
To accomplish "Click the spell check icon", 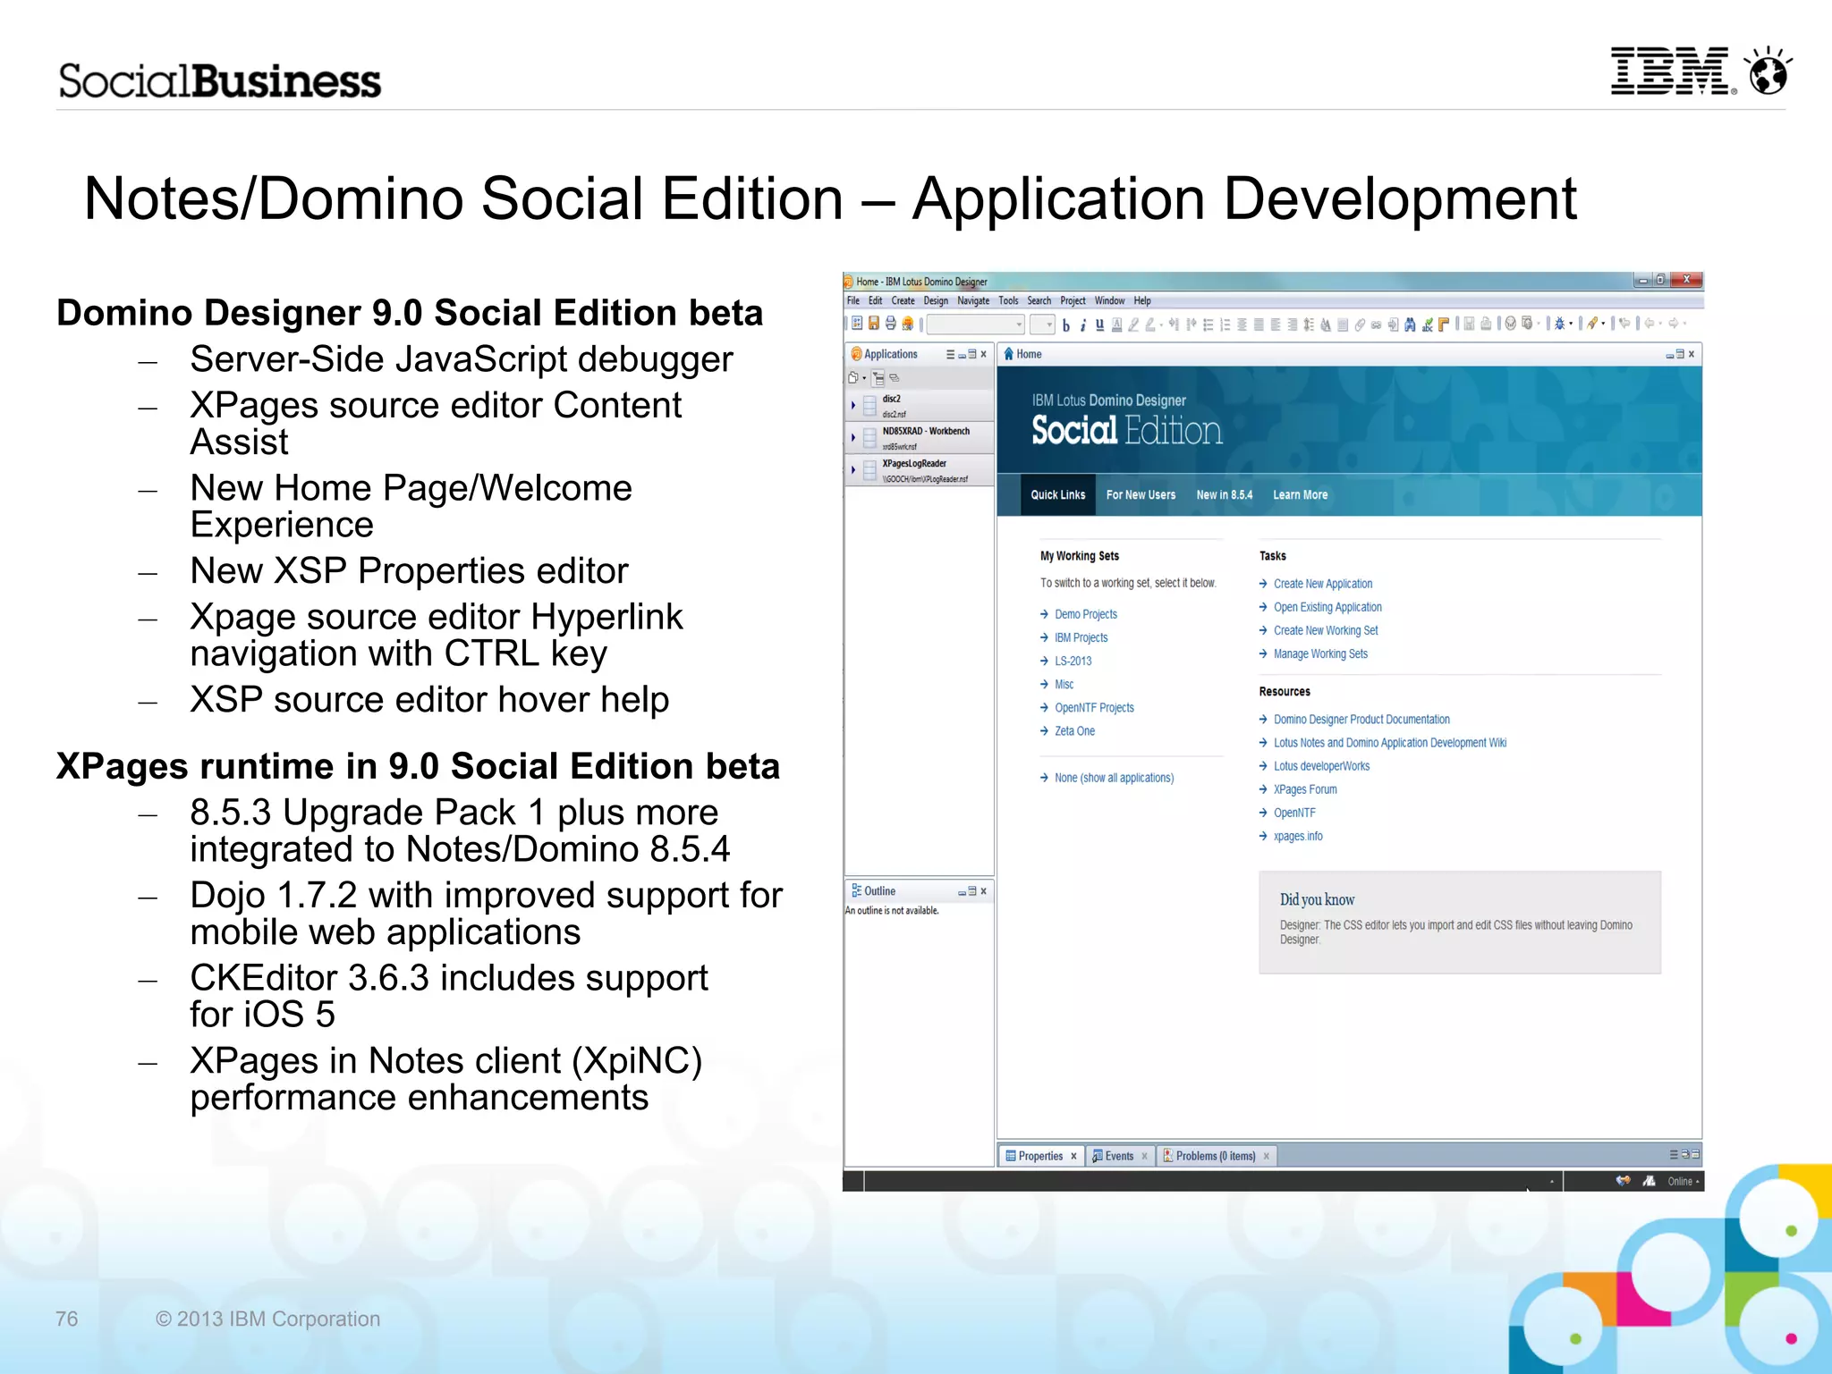I will coord(1428,325).
